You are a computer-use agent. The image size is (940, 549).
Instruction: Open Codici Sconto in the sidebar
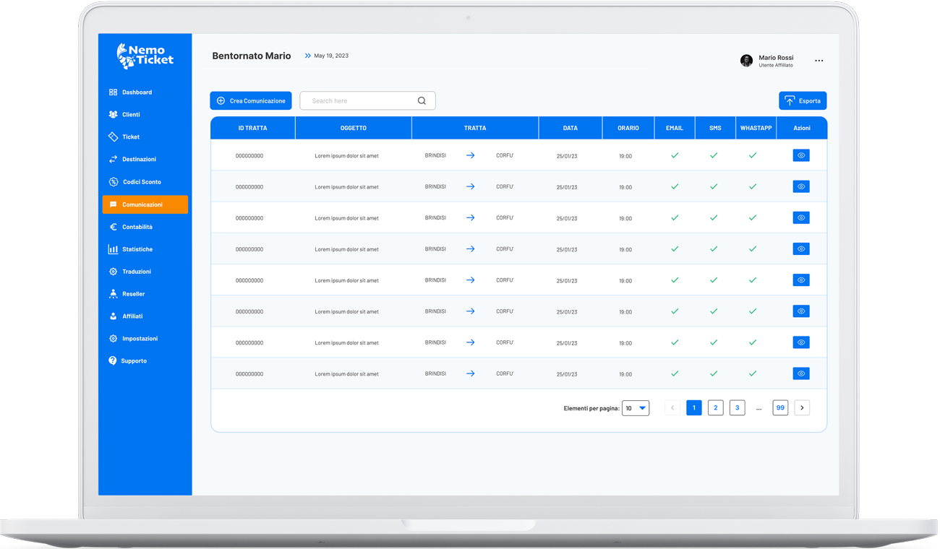(141, 182)
